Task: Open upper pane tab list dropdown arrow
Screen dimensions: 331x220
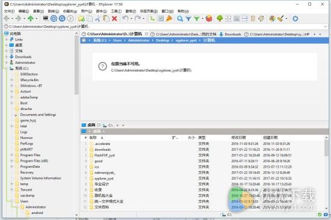Action: point(320,34)
